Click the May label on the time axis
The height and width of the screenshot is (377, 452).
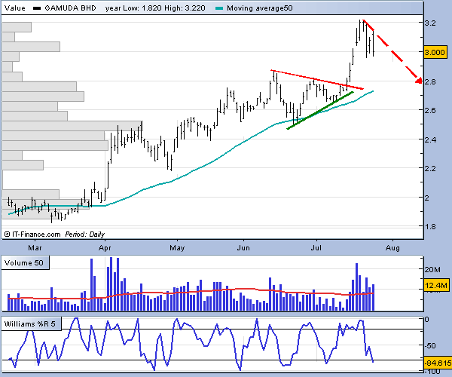(x=176, y=247)
